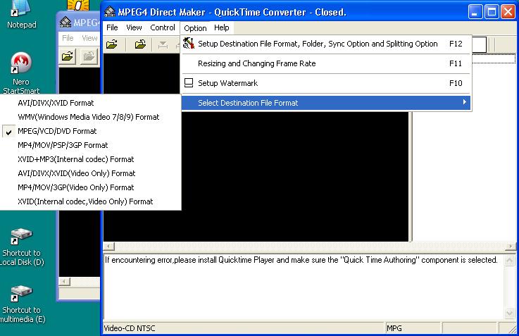Click the Quicktime Player install message text
This screenshot has width=519, height=336.
click(301, 260)
